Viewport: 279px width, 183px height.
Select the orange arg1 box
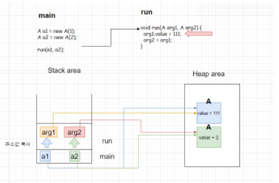[x=48, y=132]
